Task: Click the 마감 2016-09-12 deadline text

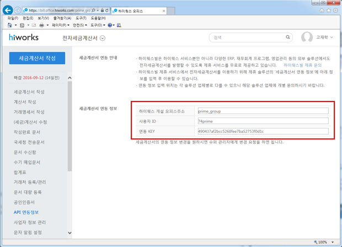Action: 36,78
